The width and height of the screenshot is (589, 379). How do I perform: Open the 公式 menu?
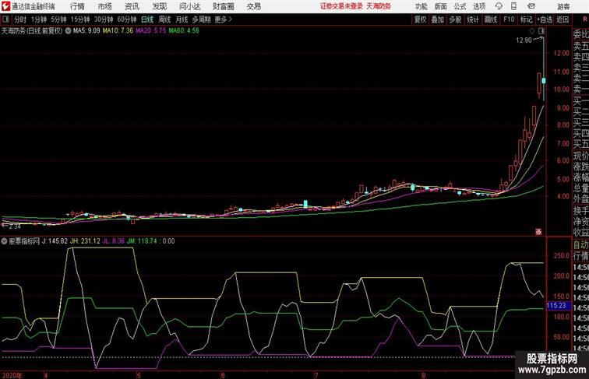460,6
